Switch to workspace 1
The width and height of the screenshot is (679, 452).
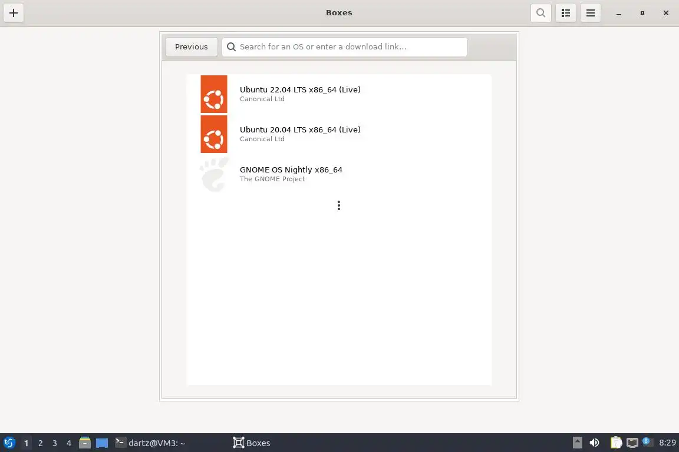pyautogui.click(x=26, y=443)
